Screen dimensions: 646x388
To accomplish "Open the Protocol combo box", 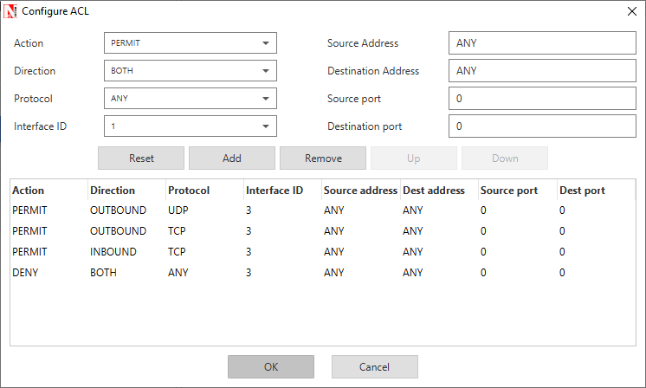I will [x=190, y=99].
